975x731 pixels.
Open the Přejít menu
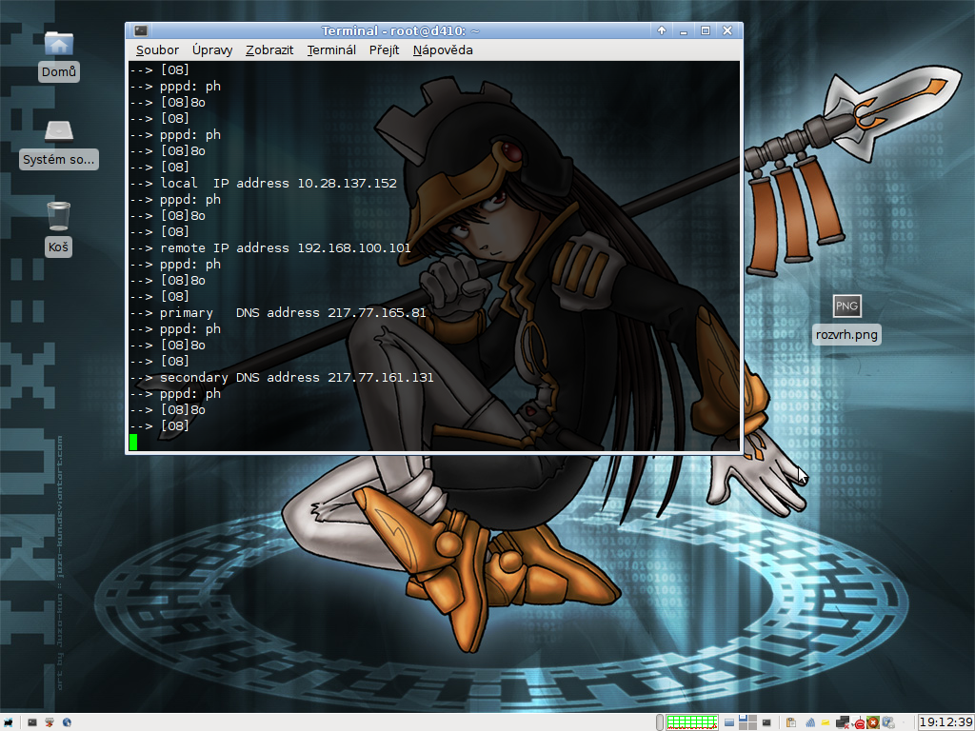tap(385, 50)
